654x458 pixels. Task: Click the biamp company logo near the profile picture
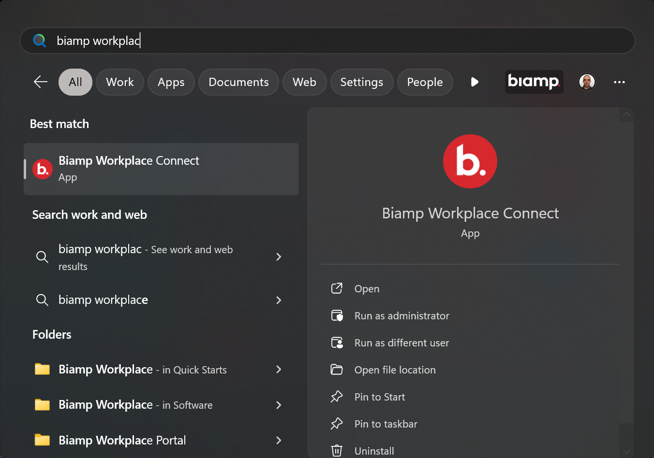(x=534, y=82)
